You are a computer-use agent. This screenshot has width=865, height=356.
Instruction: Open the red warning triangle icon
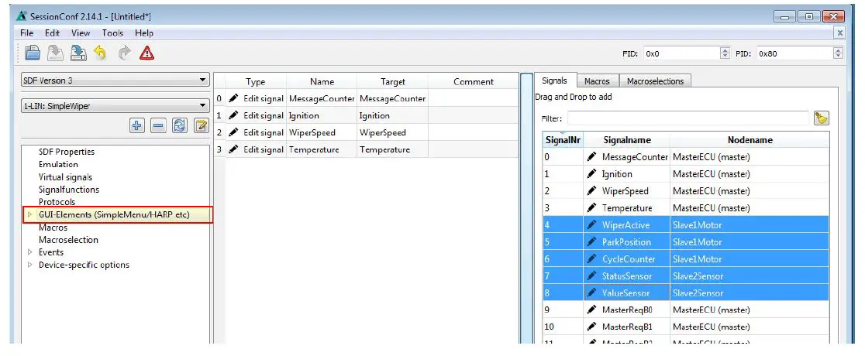click(146, 53)
